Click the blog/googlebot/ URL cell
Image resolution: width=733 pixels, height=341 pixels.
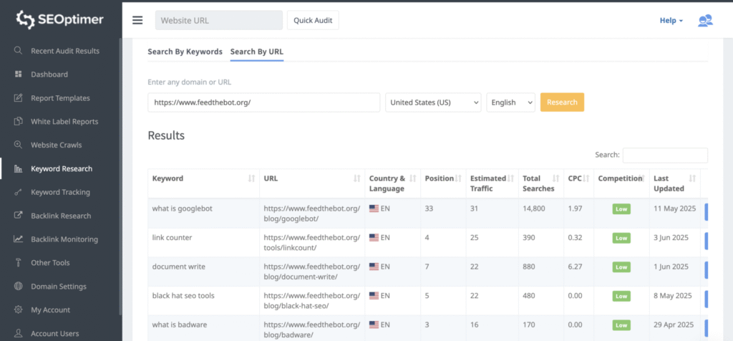312,213
